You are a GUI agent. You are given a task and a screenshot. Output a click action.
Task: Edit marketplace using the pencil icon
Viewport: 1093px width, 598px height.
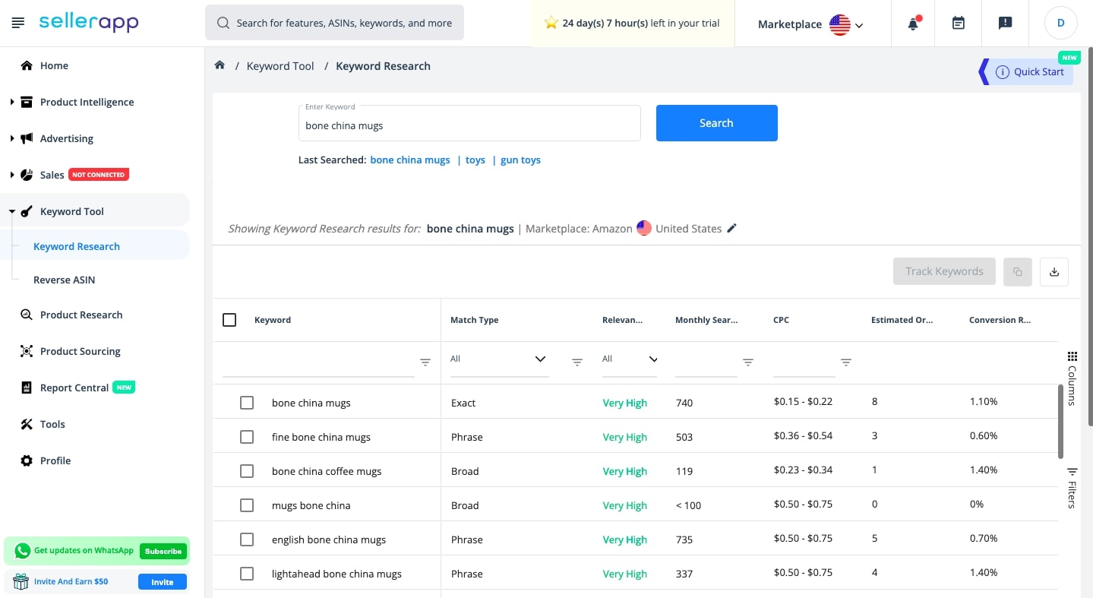(x=731, y=228)
